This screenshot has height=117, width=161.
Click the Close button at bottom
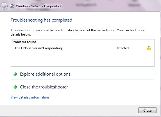point(147,111)
